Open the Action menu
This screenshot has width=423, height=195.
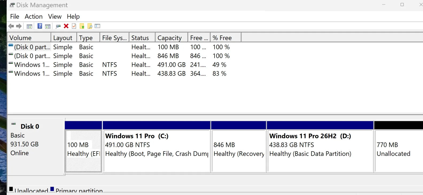(34, 17)
